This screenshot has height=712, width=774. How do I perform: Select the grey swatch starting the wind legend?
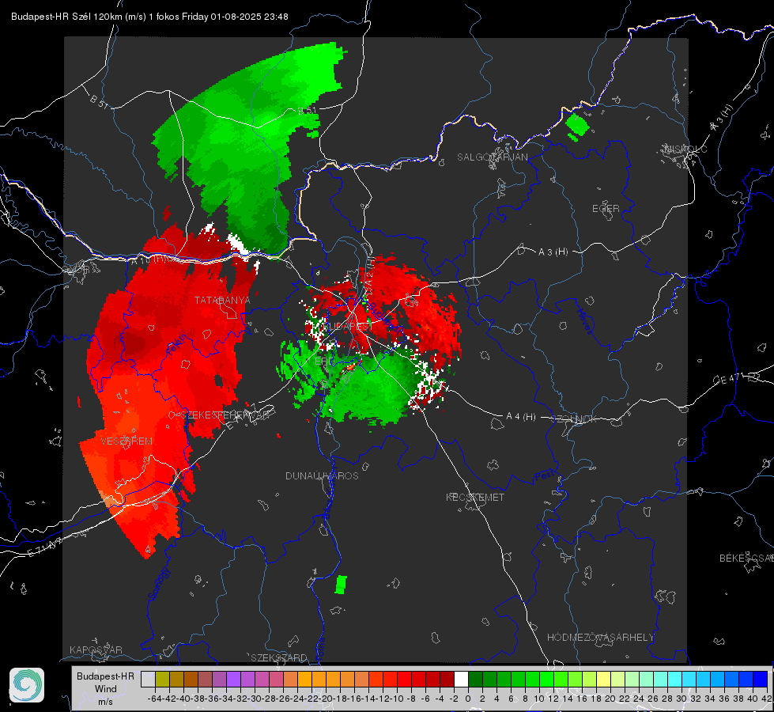click(x=148, y=679)
